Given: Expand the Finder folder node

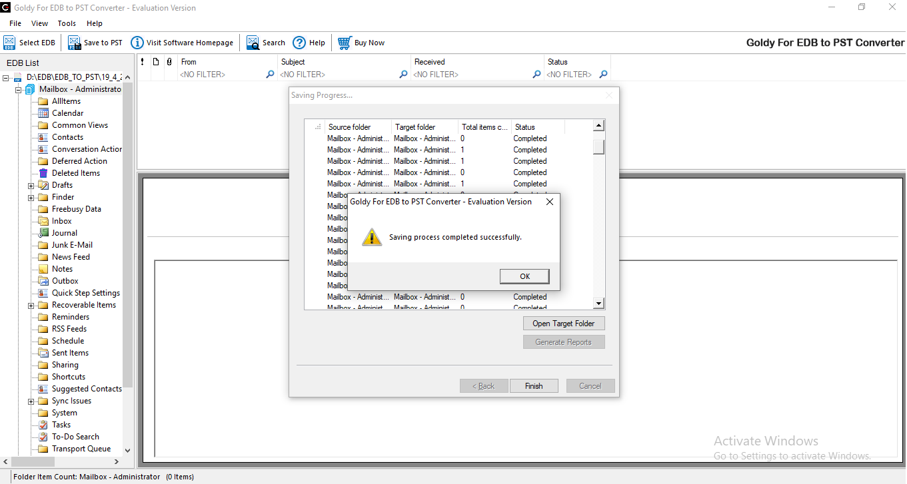Looking at the screenshot, I should click(31, 198).
